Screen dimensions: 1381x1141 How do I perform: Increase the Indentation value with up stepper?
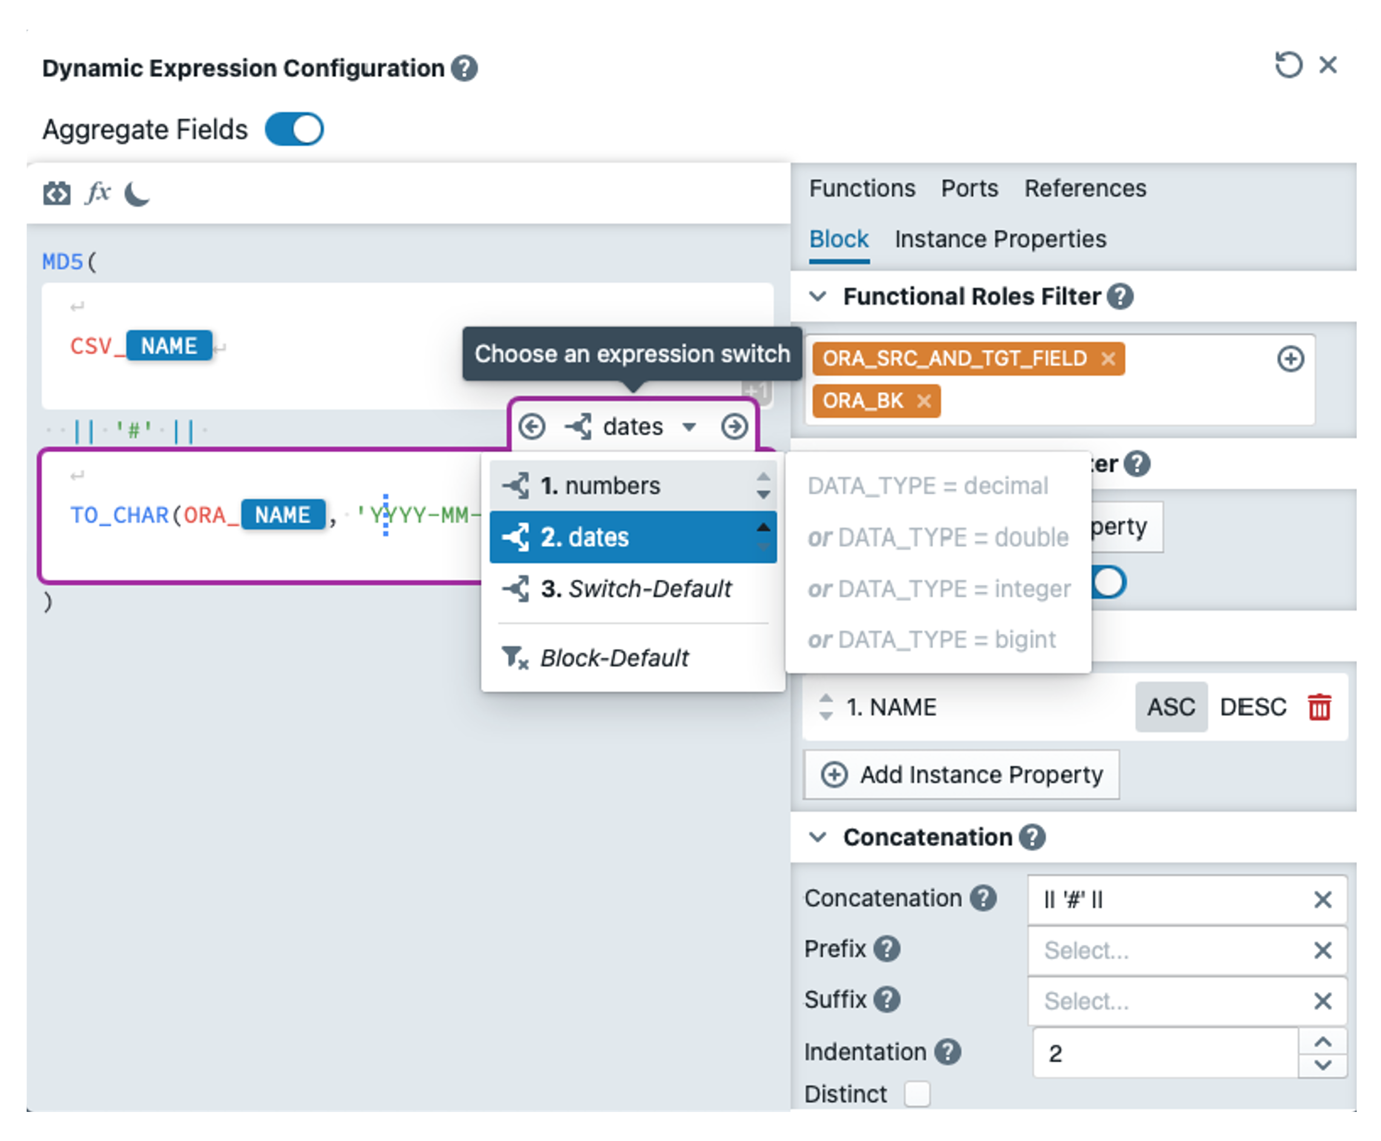1322,1042
